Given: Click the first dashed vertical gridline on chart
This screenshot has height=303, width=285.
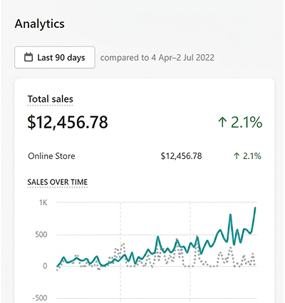Looking at the screenshot, I should tap(120, 252).
